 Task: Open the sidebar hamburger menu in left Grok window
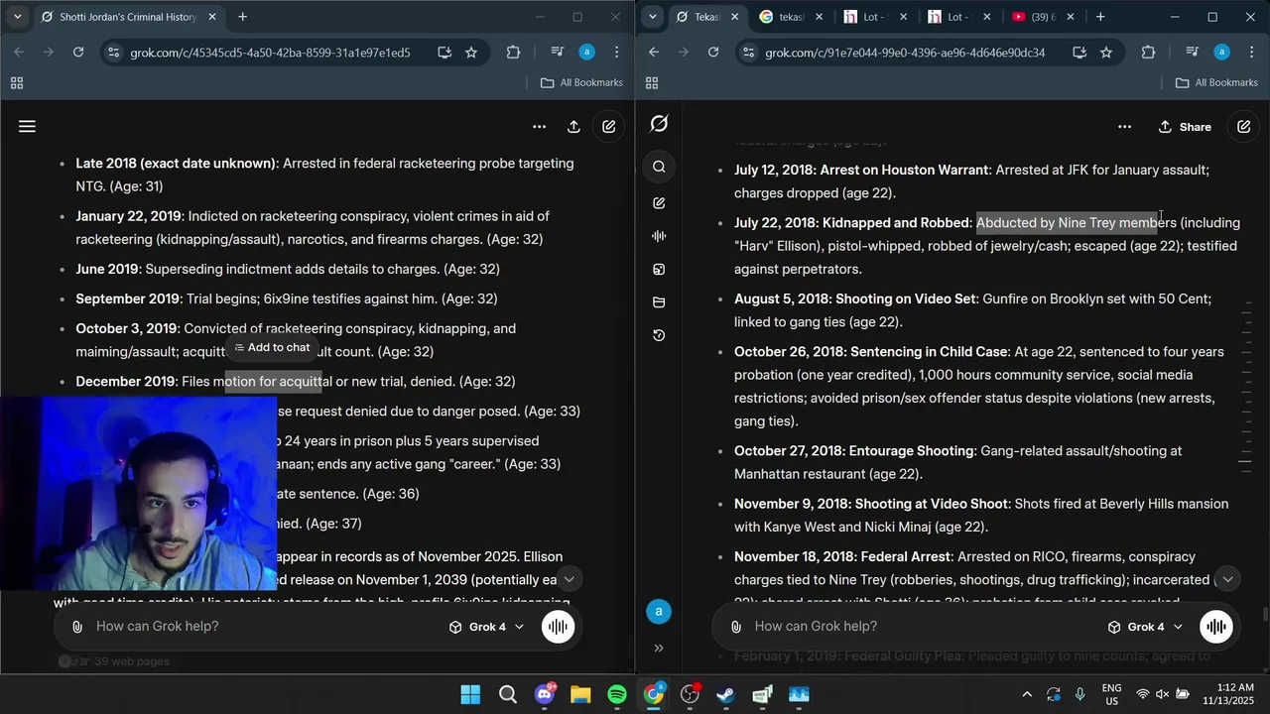point(27,126)
